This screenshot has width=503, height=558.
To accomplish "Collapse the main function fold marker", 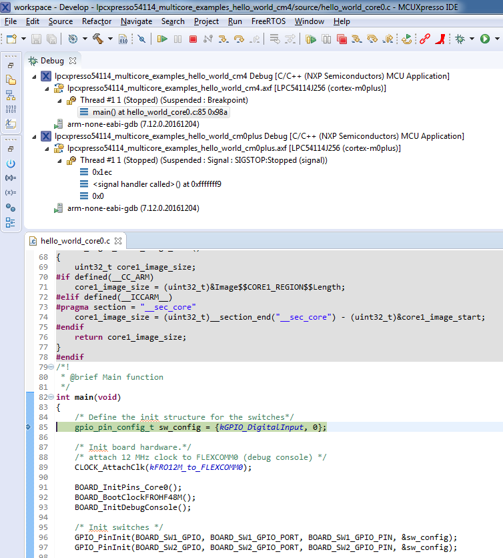I will click(x=52, y=397).
